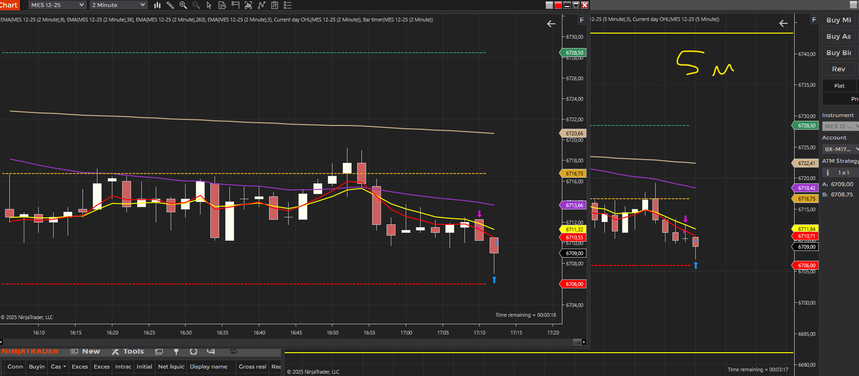Screen dimensions: 859x376
Task: Click the Conn column header
Action: [x=14, y=367]
